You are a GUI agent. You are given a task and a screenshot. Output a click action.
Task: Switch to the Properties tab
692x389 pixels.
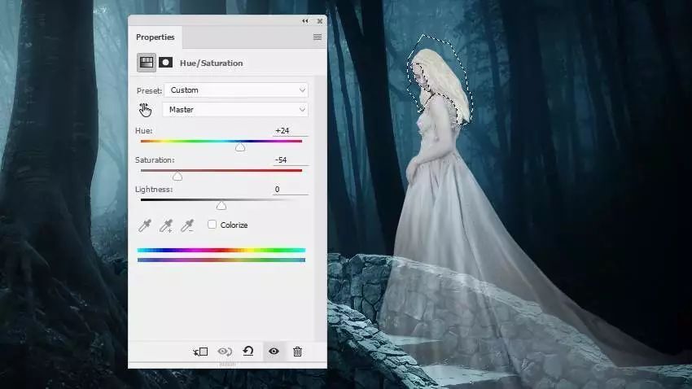[x=155, y=37]
